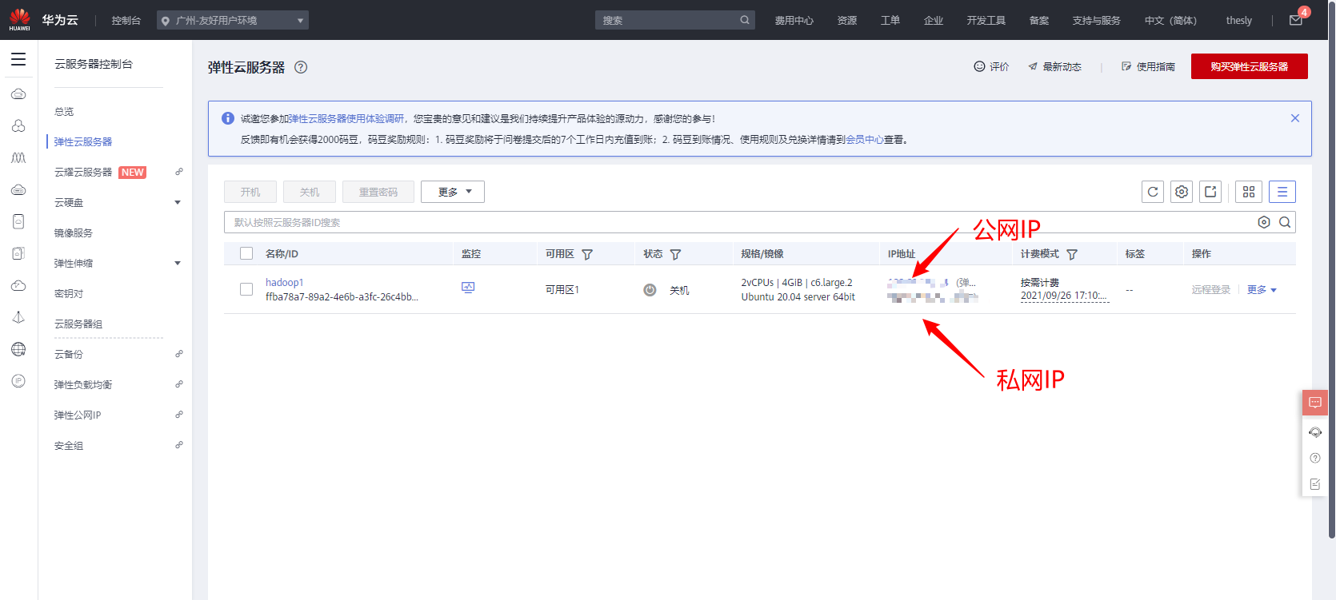Click the 关机 button

[x=310, y=192]
